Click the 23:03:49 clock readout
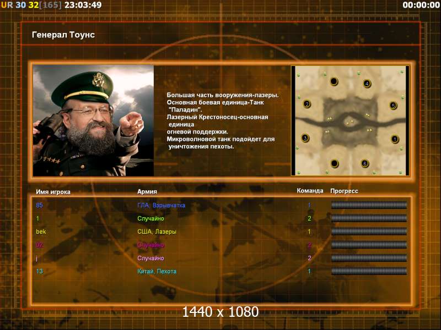Image resolution: width=441 pixels, height=330 pixels. coord(83,5)
